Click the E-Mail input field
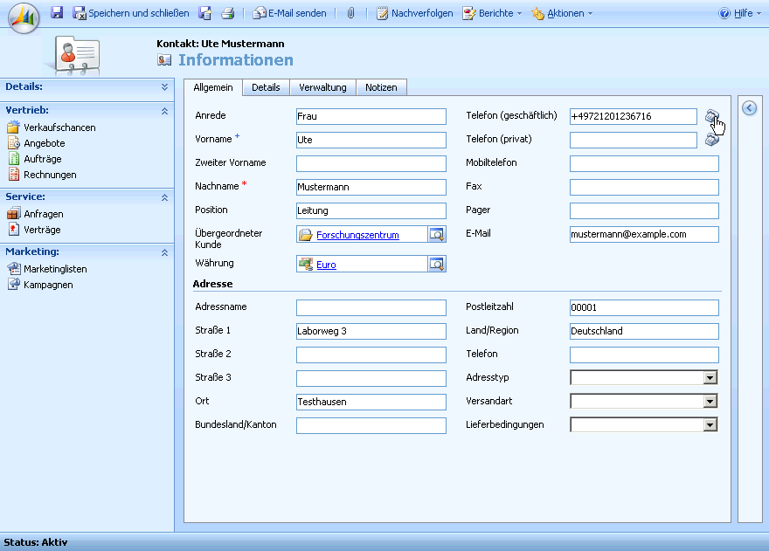The height and width of the screenshot is (551, 769). pyautogui.click(x=644, y=234)
